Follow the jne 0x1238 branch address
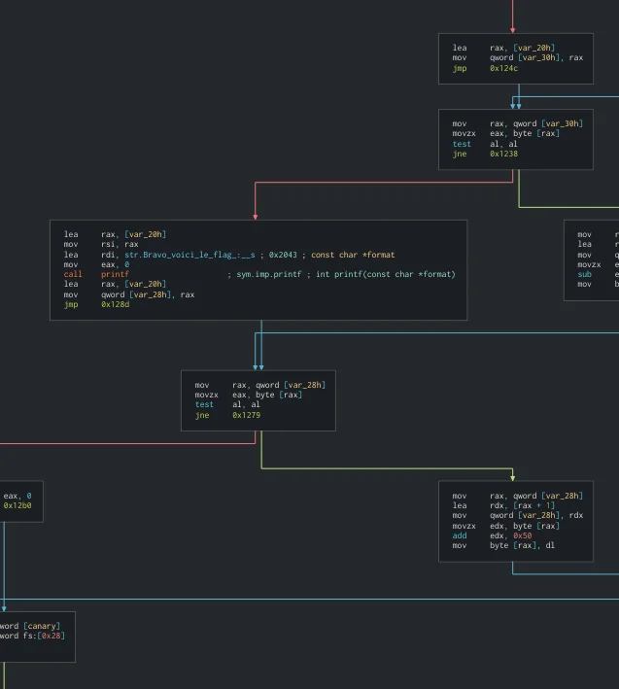The image size is (619, 689). pyautogui.click(x=503, y=154)
